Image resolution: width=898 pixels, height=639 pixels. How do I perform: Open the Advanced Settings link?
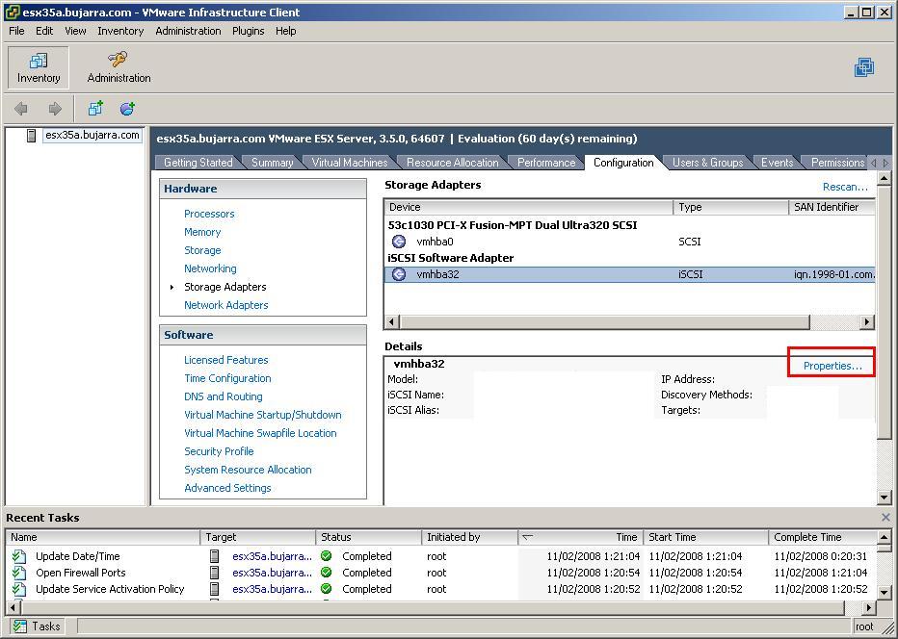coord(227,488)
